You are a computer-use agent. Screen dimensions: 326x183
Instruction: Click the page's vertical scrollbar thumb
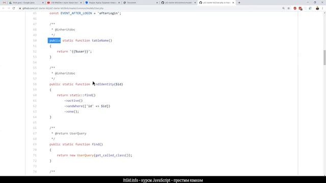(x=324, y=57)
